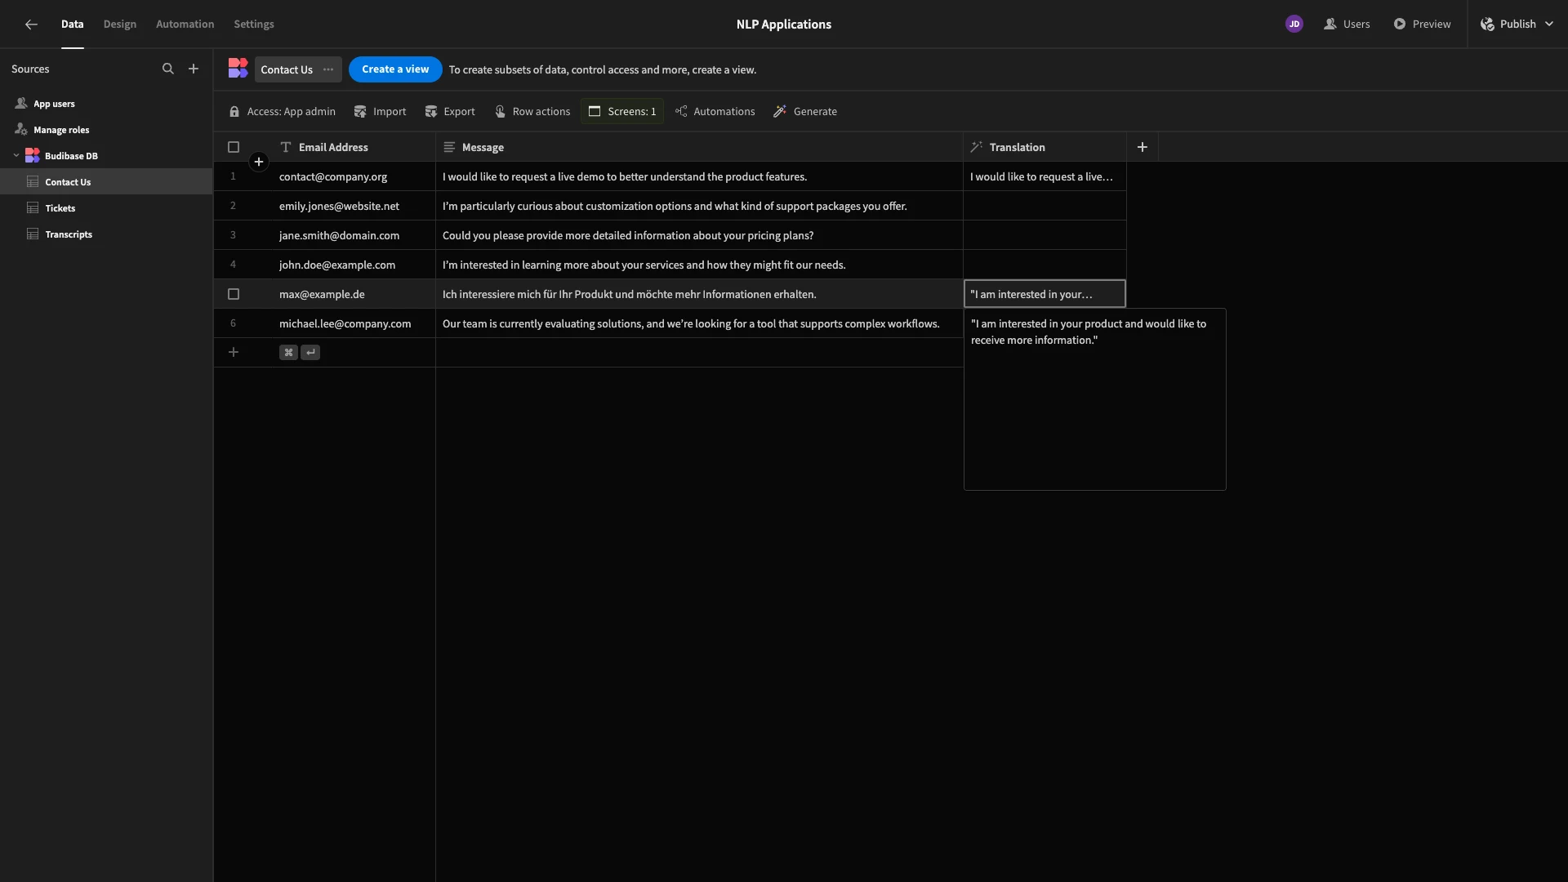Open the Settings tab
This screenshot has height=882, width=1568.
pyautogui.click(x=254, y=24)
